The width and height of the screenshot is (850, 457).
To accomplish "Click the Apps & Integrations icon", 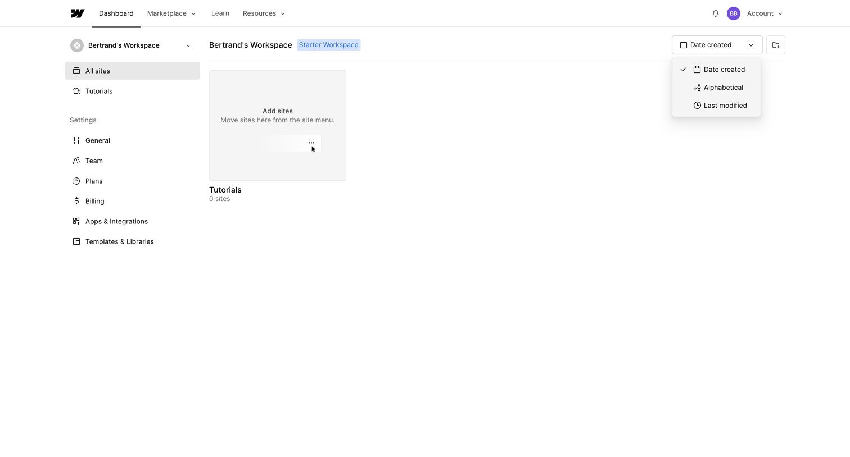I will pos(76,221).
